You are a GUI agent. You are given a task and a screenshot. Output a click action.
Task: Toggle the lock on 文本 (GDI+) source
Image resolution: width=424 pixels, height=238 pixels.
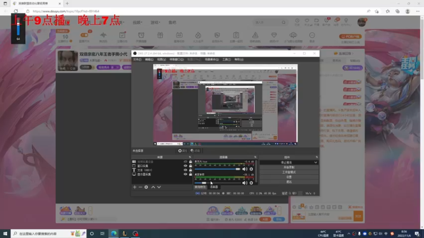(190, 170)
